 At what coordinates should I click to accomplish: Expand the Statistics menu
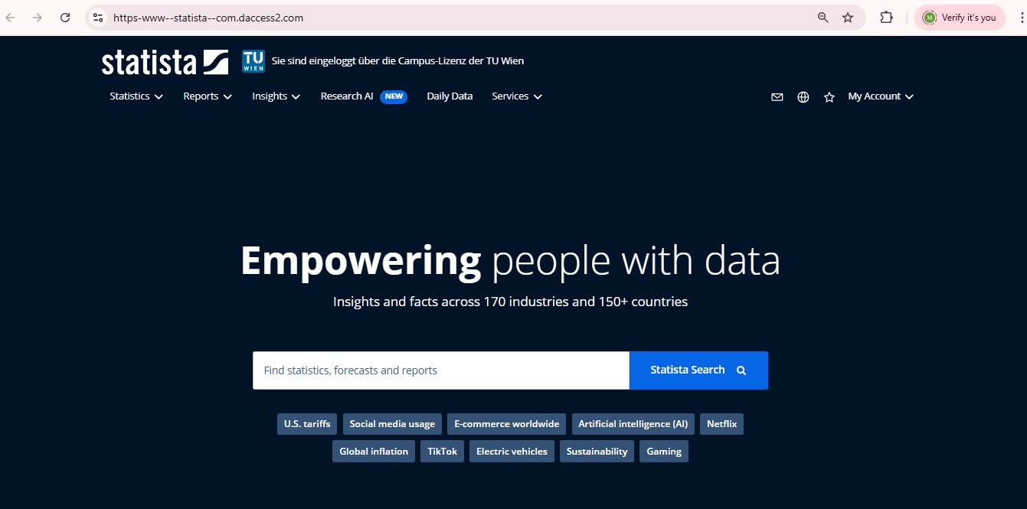[x=136, y=96]
